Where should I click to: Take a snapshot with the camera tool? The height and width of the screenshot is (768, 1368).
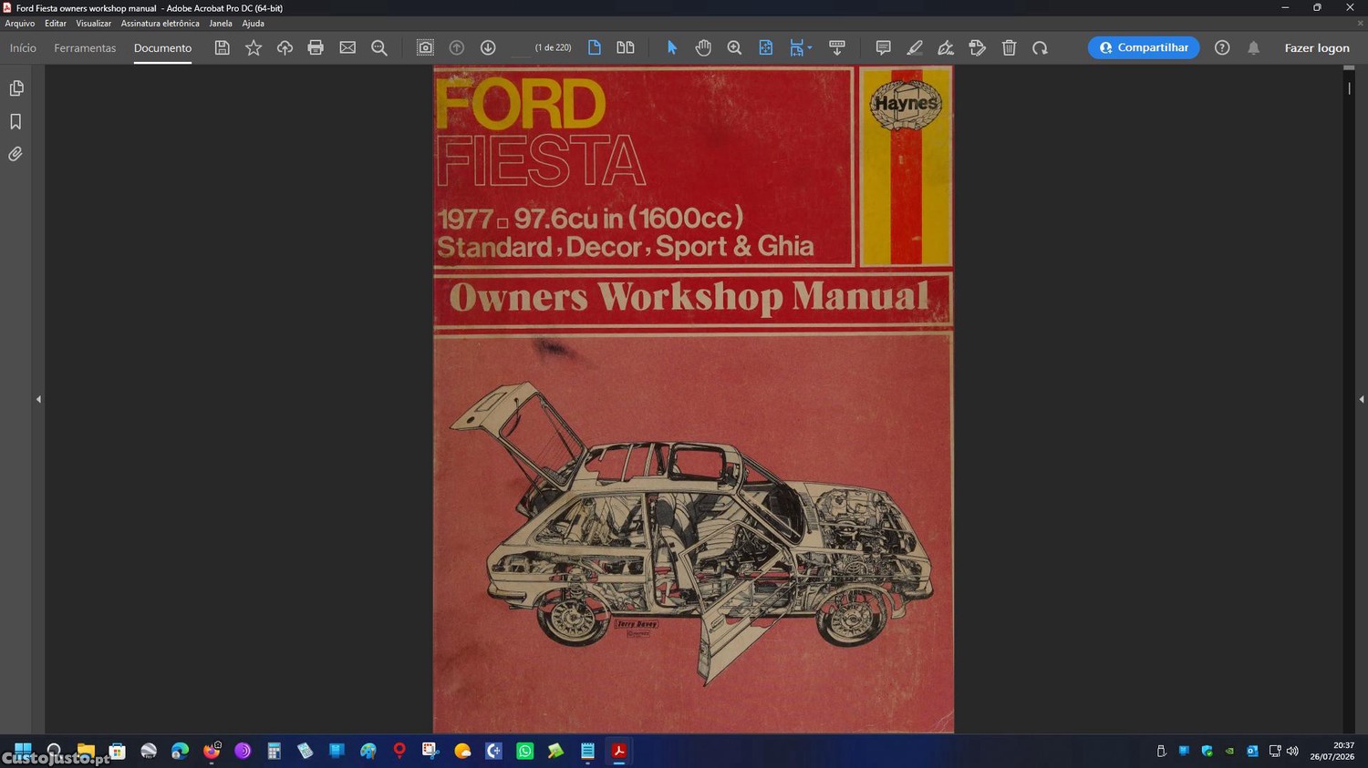(x=425, y=47)
